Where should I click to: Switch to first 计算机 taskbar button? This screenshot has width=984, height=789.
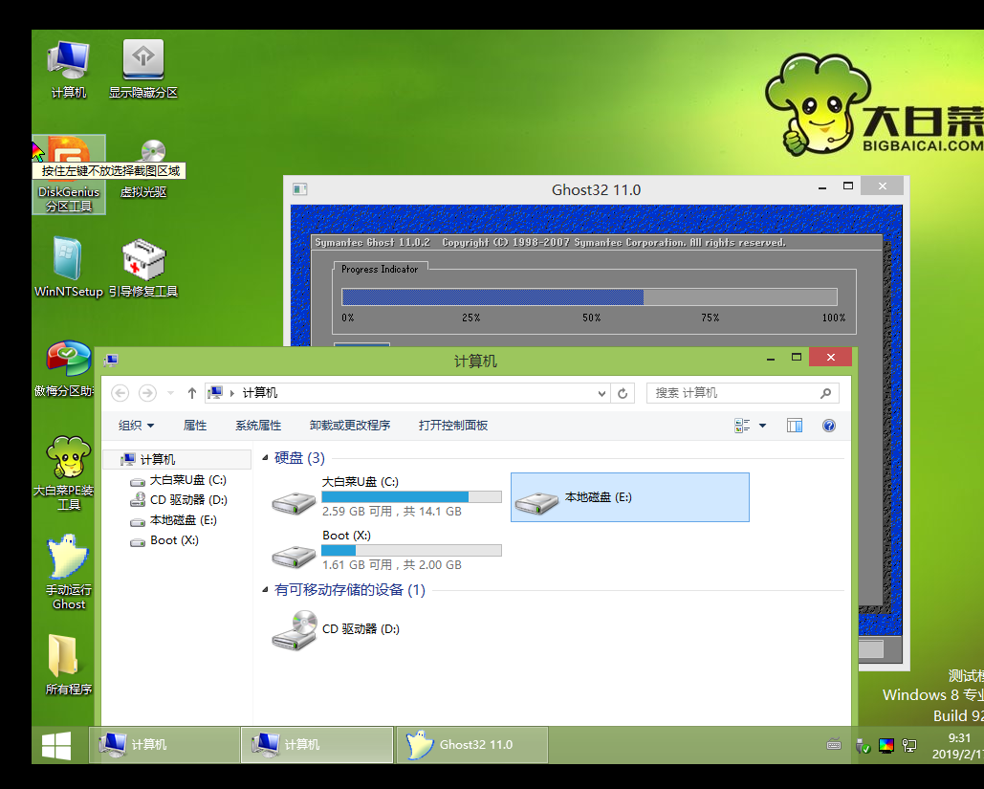pyautogui.click(x=164, y=745)
